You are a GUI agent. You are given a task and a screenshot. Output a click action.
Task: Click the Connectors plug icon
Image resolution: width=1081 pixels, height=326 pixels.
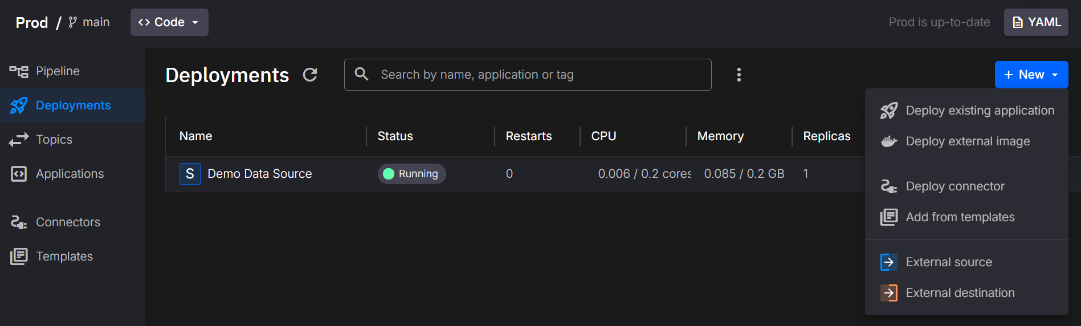point(19,222)
